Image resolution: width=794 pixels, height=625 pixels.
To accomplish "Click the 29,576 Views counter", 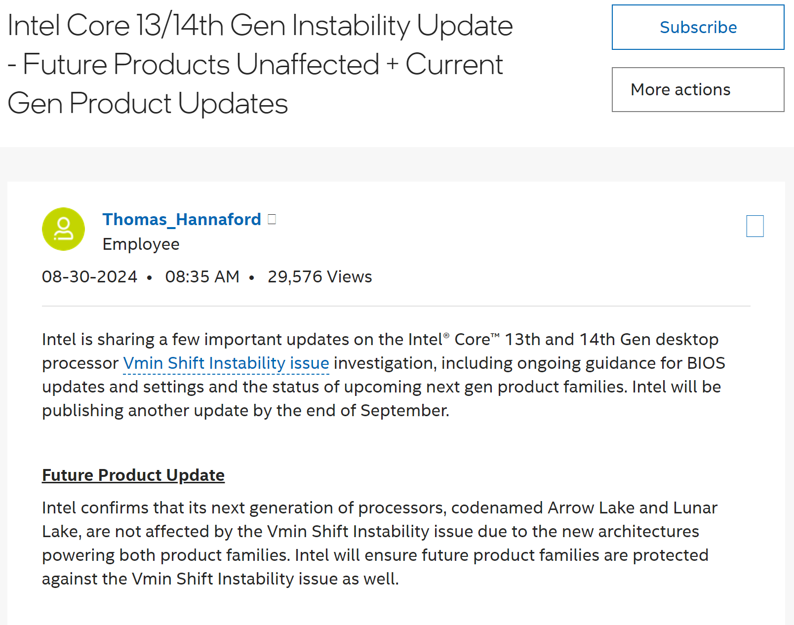I will click(x=319, y=277).
